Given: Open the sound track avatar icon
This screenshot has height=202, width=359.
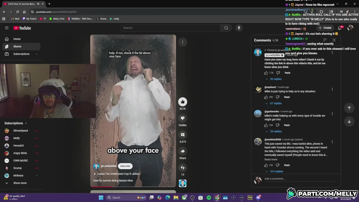Looking at the screenshot, I should (x=183, y=183).
